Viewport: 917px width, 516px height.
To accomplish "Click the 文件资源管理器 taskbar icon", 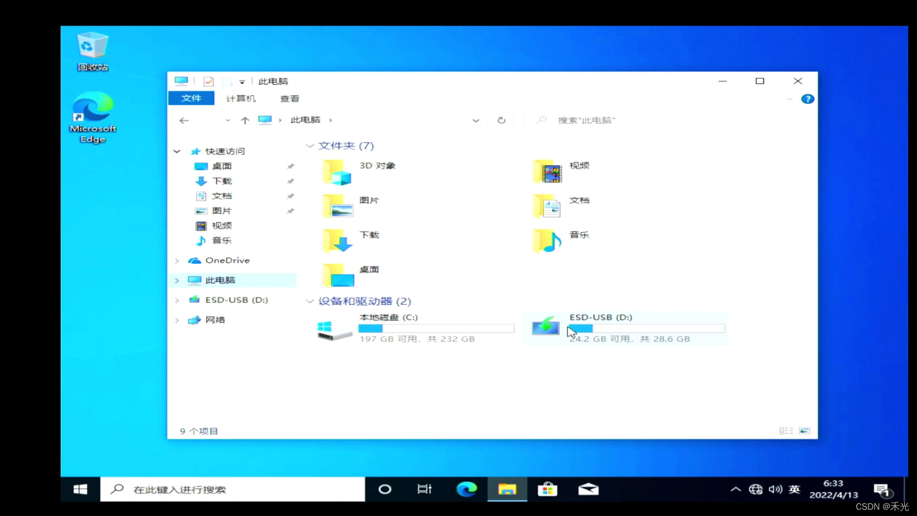I will tap(507, 489).
